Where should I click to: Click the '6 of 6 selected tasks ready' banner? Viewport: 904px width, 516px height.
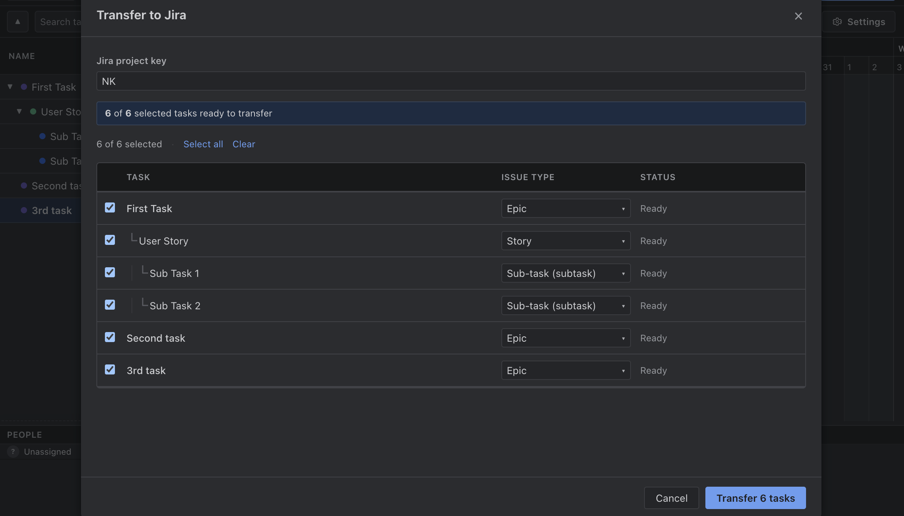pos(451,113)
